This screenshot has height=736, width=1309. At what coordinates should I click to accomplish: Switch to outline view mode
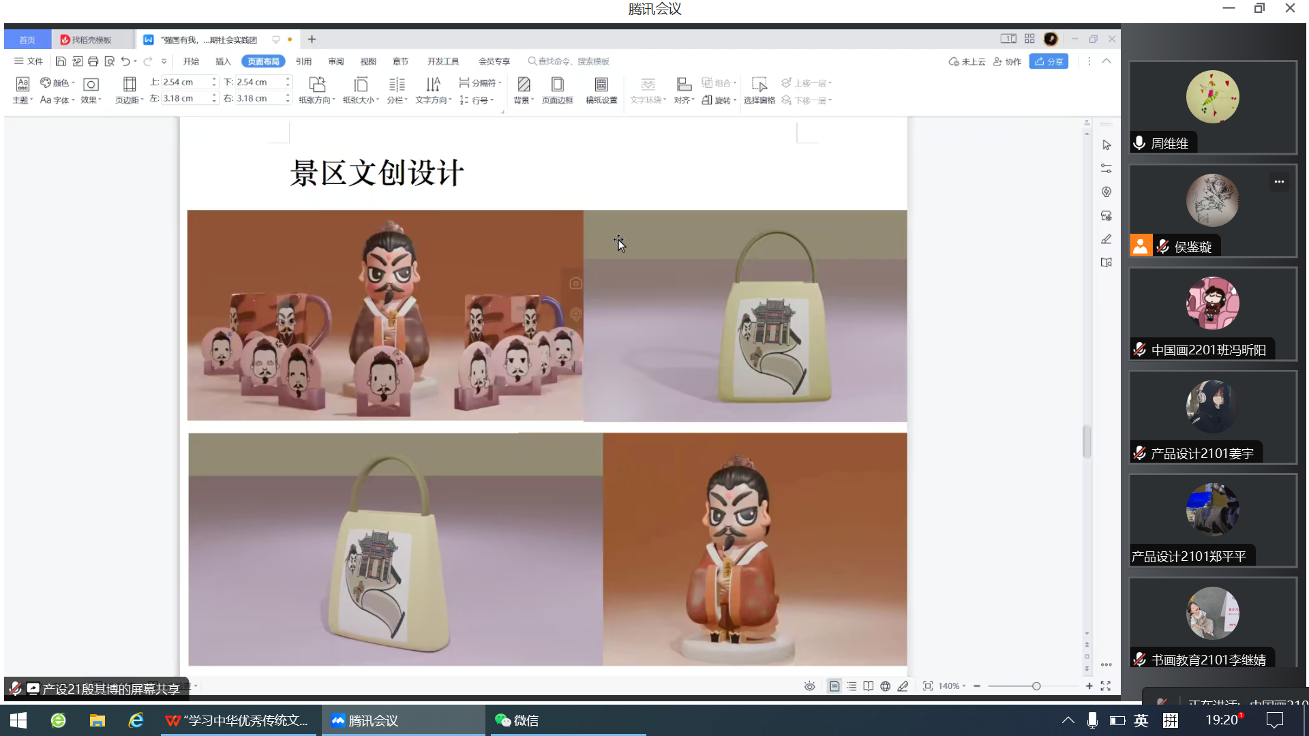(x=852, y=686)
